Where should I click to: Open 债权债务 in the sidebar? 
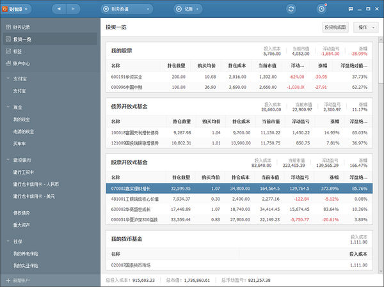pos(22,213)
